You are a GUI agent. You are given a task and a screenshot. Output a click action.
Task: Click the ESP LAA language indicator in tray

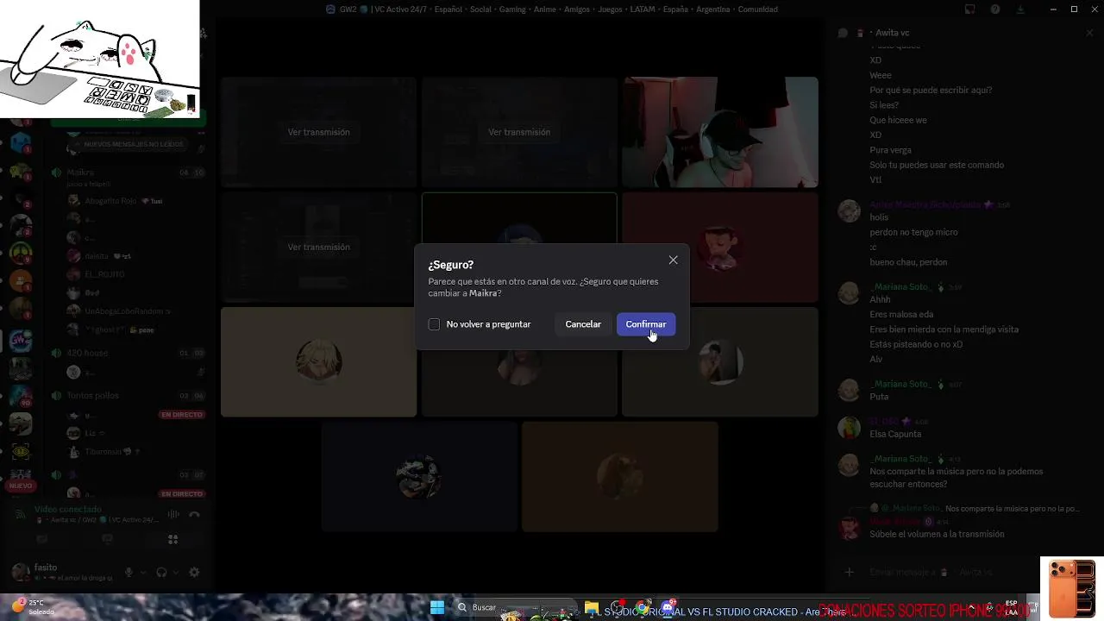tap(1012, 607)
